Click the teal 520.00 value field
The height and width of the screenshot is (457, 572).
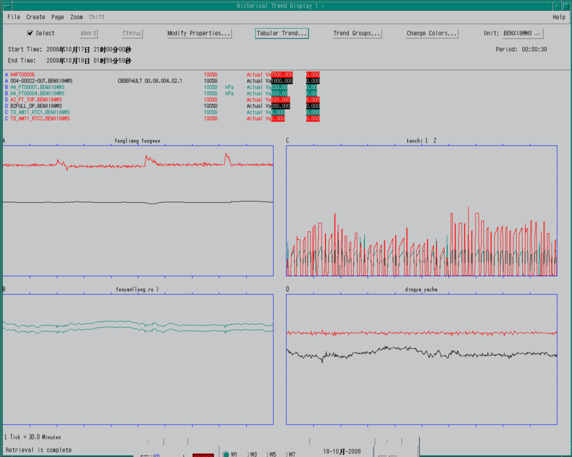pos(279,87)
